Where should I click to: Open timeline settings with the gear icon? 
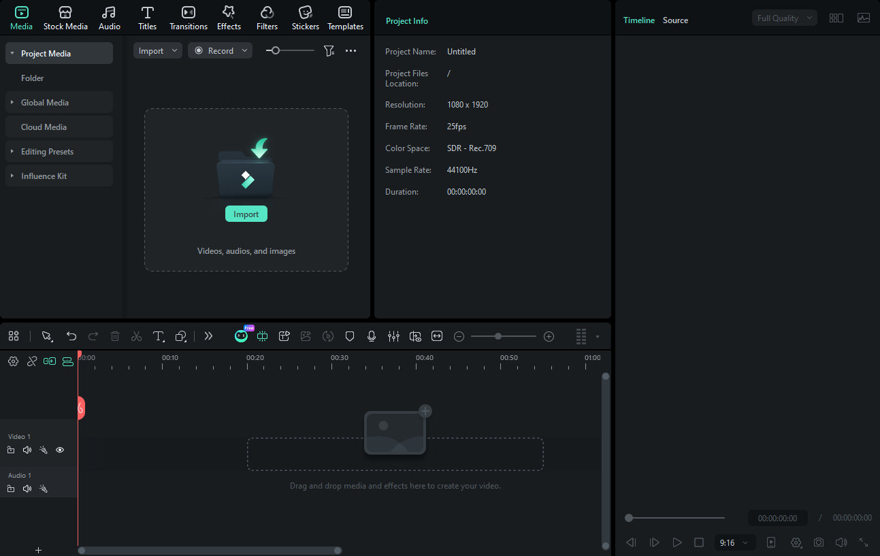[13, 361]
